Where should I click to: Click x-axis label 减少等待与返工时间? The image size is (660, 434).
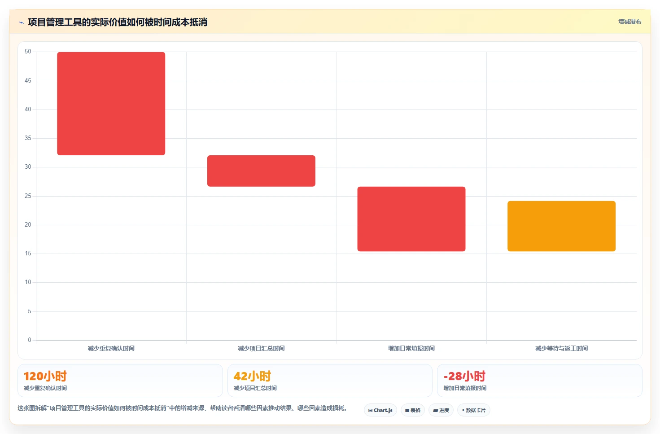(x=561, y=348)
